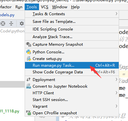Click the Deployment arrows icon
Viewport: 128px width, 121px height.
pyautogui.click(x=28, y=79)
